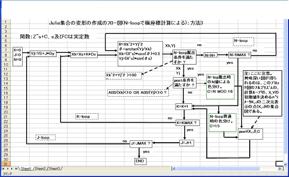Select row 1 header
This screenshot has width=289, height=177.
point(6,22)
